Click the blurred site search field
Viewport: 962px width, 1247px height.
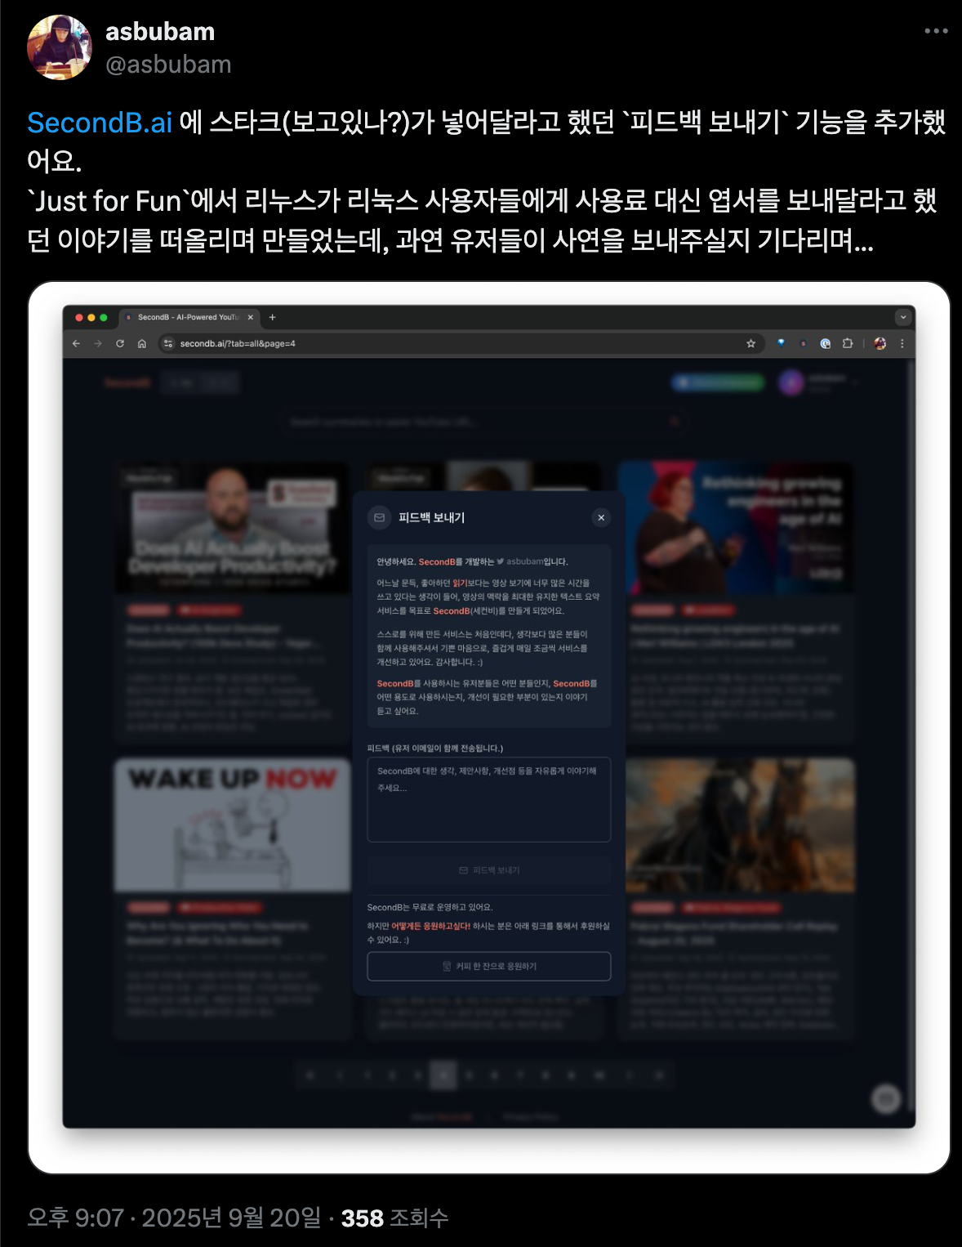[x=486, y=422]
